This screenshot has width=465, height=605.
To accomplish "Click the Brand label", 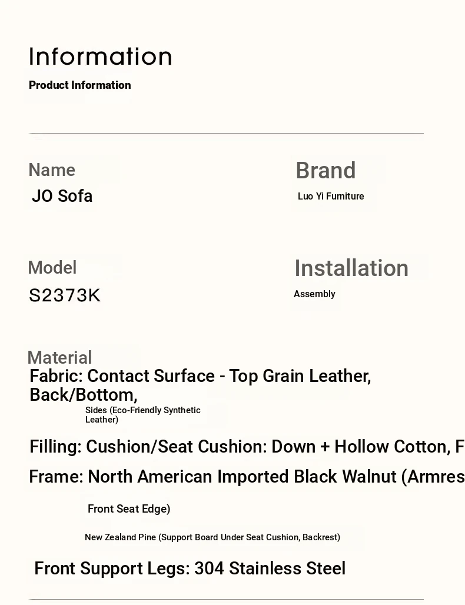I will click(325, 171).
